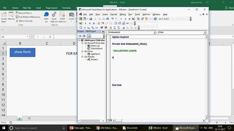Switch to Excel Page Layout tab
The height and width of the screenshot is (131, 234).
click(x=52, y=8)
